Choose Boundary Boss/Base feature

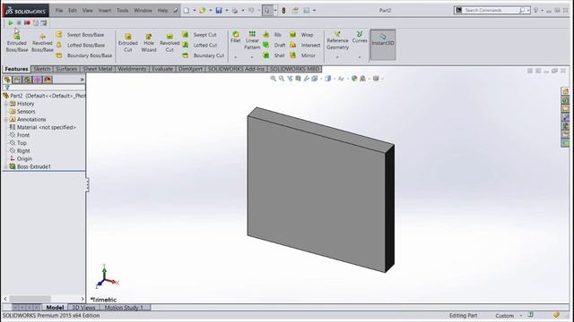pyautogui.click(x=84, y=55)
